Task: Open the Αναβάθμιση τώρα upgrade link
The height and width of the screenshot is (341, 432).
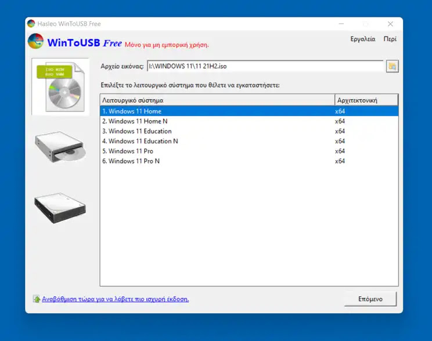Action: [x=116, y=299]
